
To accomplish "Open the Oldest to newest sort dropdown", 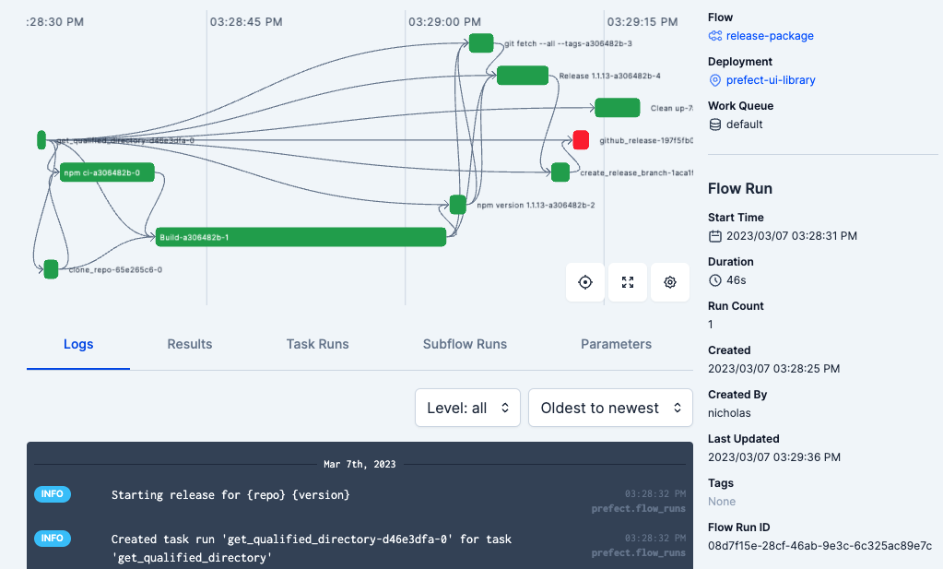I will click(610, 408).
